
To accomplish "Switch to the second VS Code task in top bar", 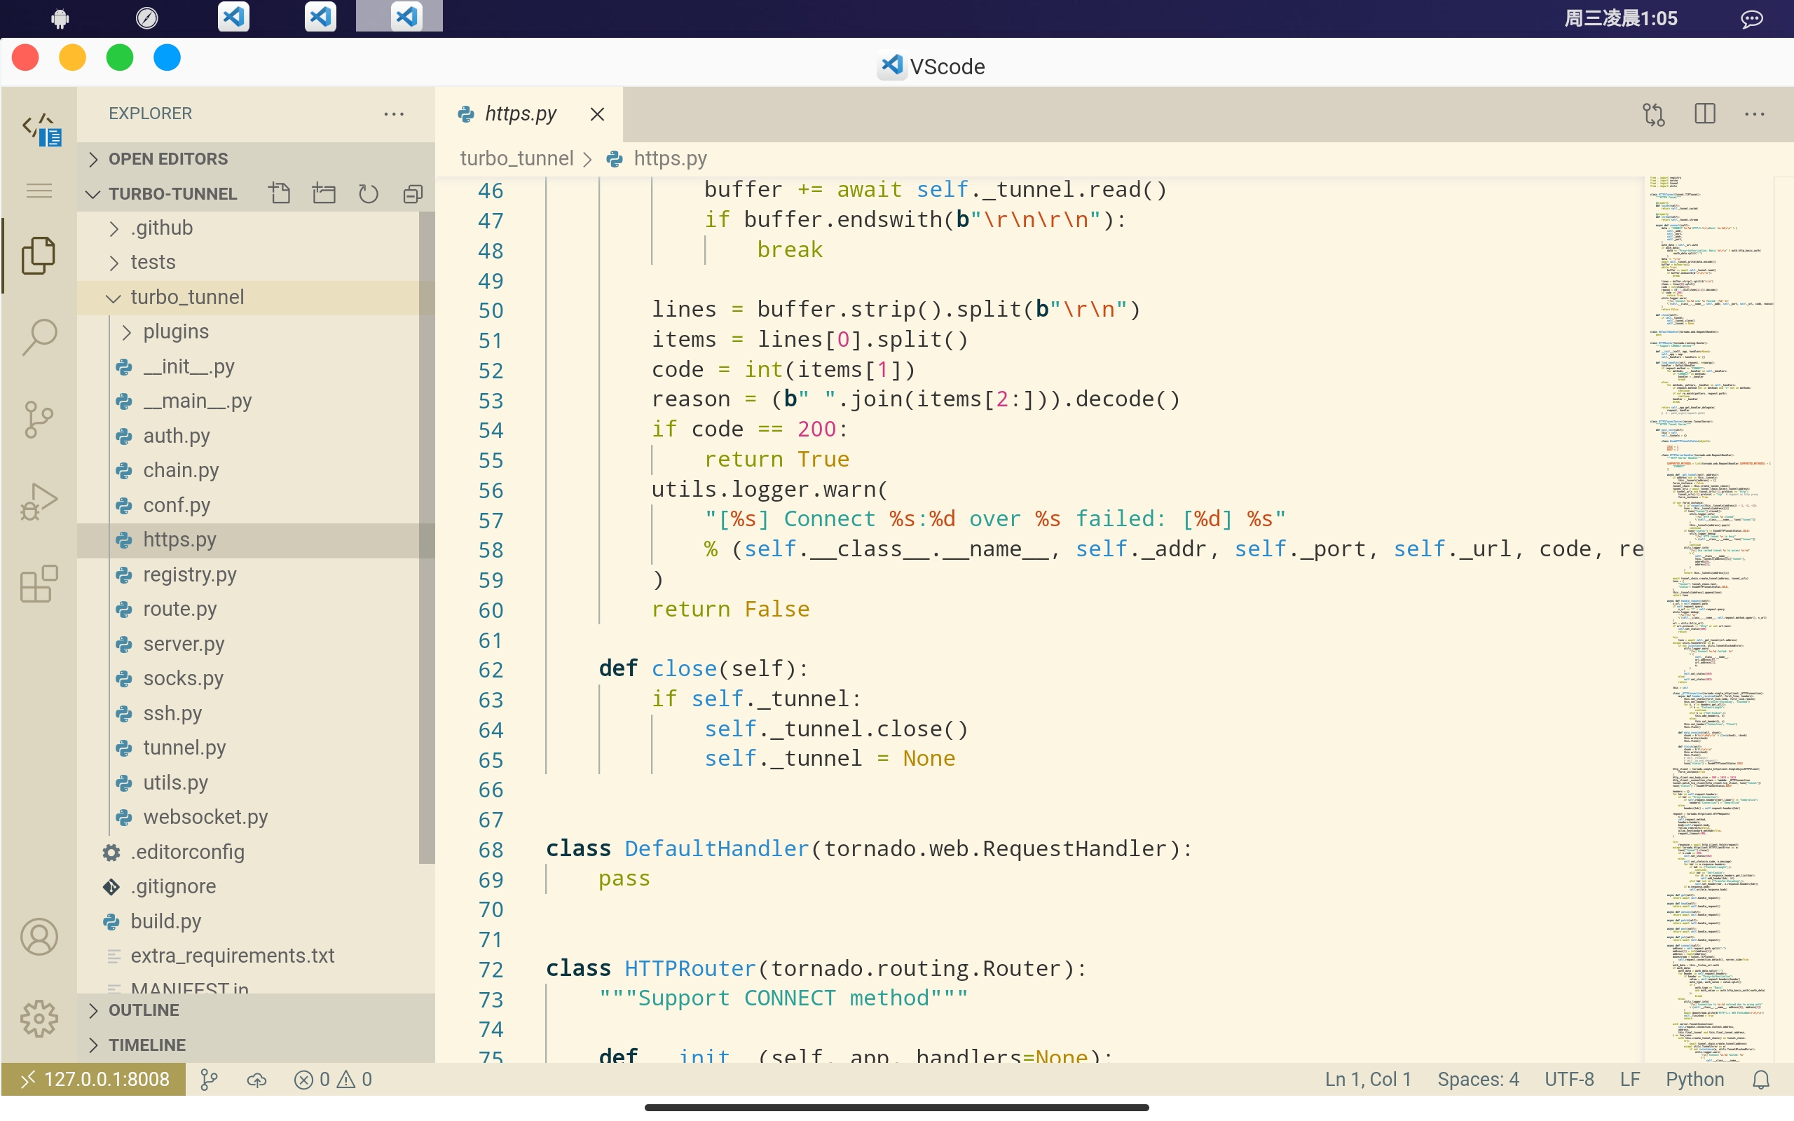I will 320,16.
